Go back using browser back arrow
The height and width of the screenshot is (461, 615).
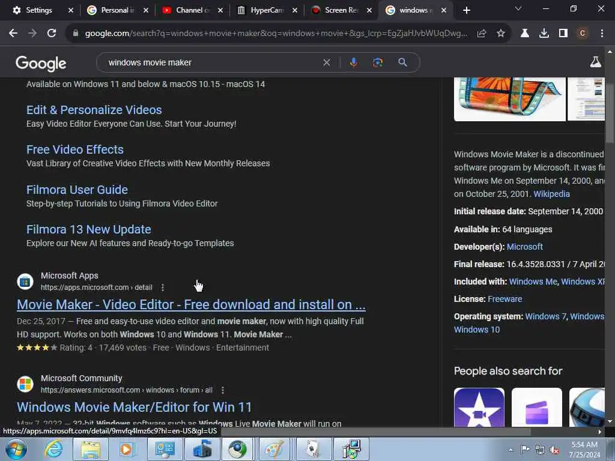[x=13, y=34]
